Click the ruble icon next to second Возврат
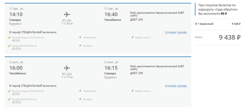Viewport: 245px width, 110px height. click(80, 99)
